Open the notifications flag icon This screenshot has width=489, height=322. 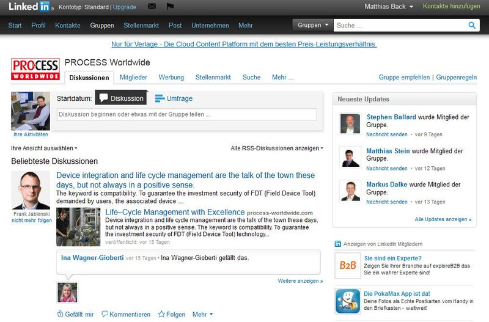pos(170,6)
